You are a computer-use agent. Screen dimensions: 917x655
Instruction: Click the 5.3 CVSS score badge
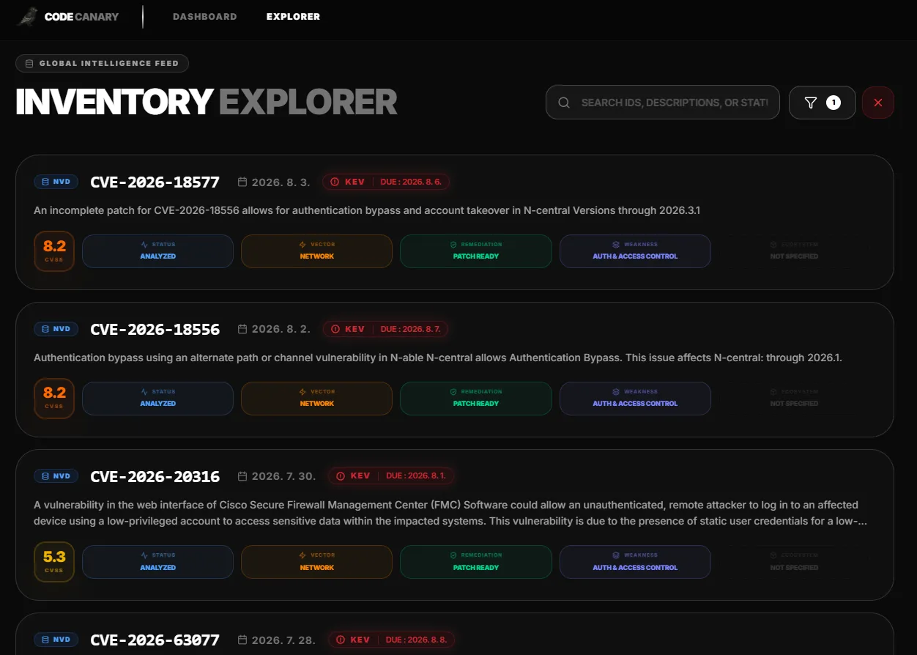(54, 563)
